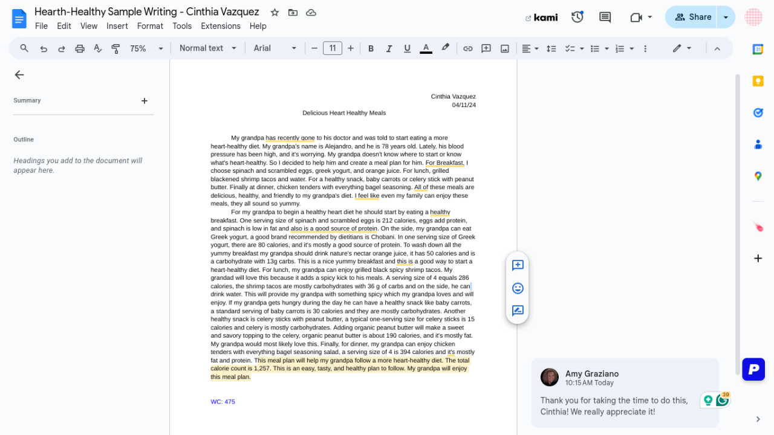Open the text alignment dropdown
This screenshot has height=435, width=774.
pyautogui.click(x=530, y=48)
